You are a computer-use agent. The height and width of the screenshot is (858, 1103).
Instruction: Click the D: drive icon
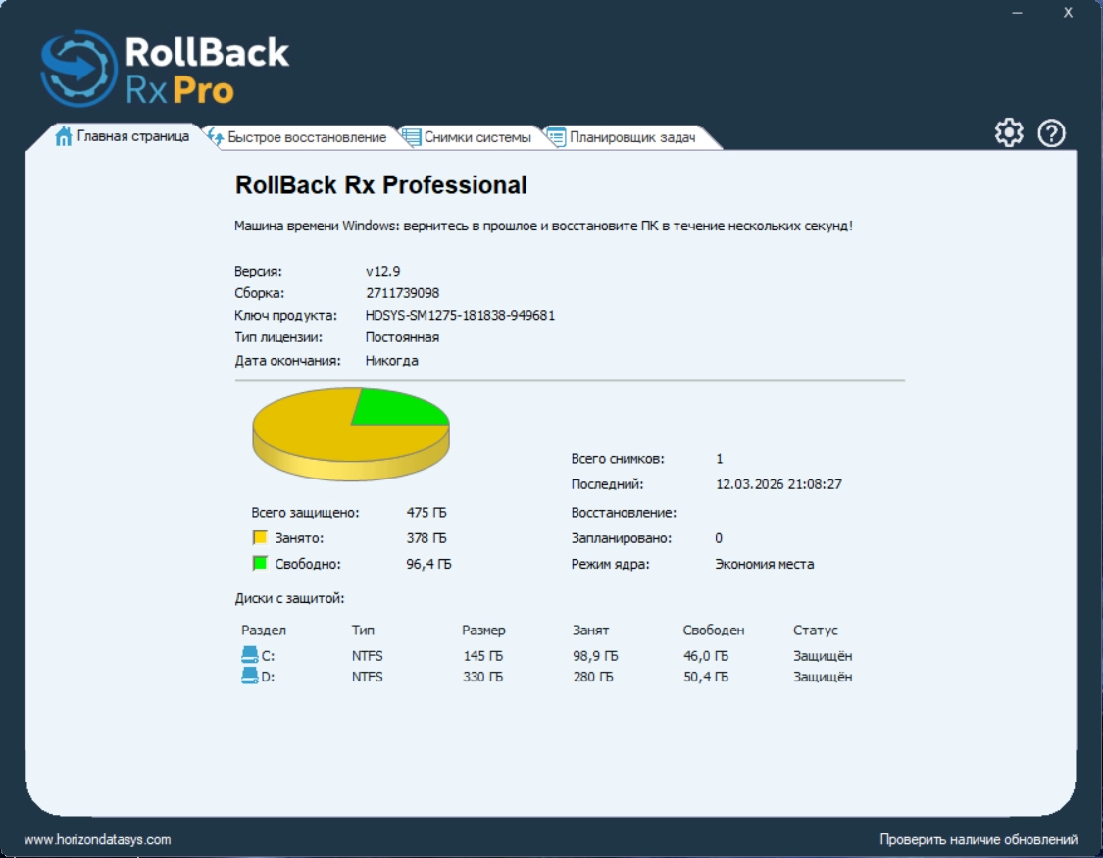pos(250,676)
